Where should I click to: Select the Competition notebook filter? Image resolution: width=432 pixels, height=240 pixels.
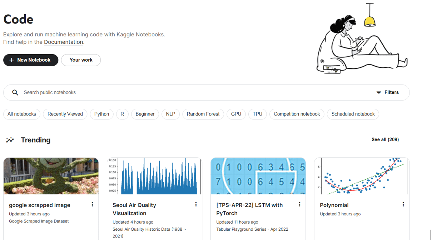click(297, 114)
